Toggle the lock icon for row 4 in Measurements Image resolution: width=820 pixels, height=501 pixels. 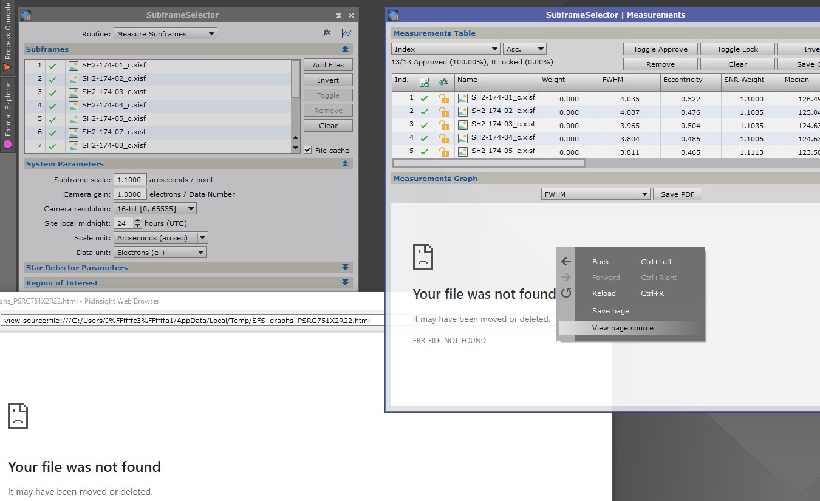coord(444,138)
